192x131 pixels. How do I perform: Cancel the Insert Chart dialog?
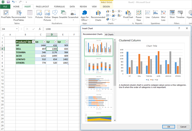click(183, 127)
